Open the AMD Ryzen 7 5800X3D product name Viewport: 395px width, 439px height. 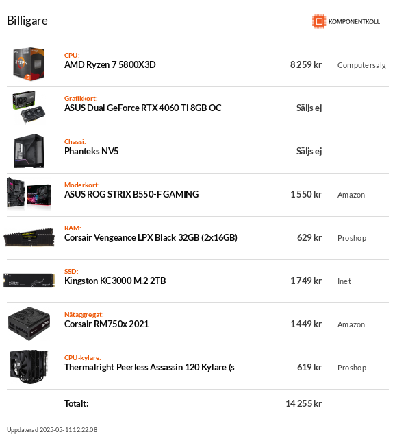(x=110, y=64)
